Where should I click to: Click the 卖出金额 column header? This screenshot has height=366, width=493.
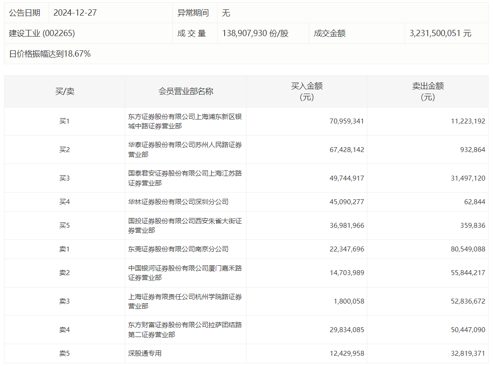pos(427,91)
